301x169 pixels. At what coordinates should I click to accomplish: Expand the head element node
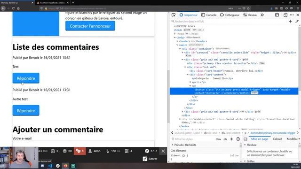[175, 34]
